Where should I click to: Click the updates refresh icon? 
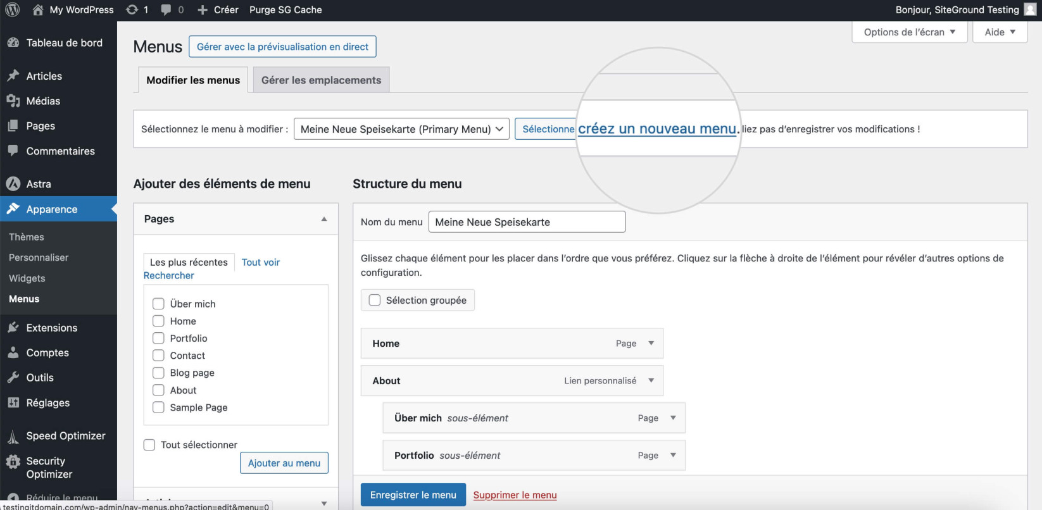coord(132,9)
